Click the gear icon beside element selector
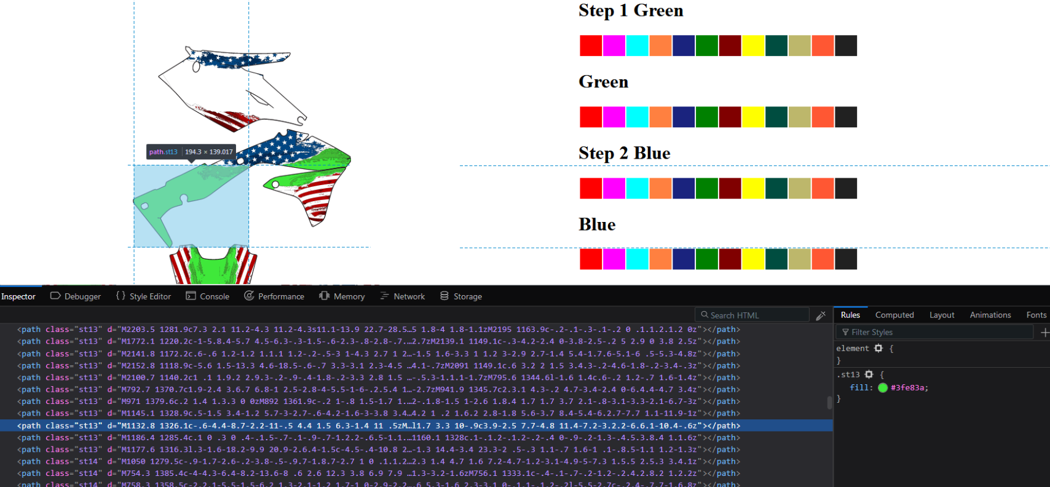The width and height of the screenshot is (1050, 487). pos(878,348)
